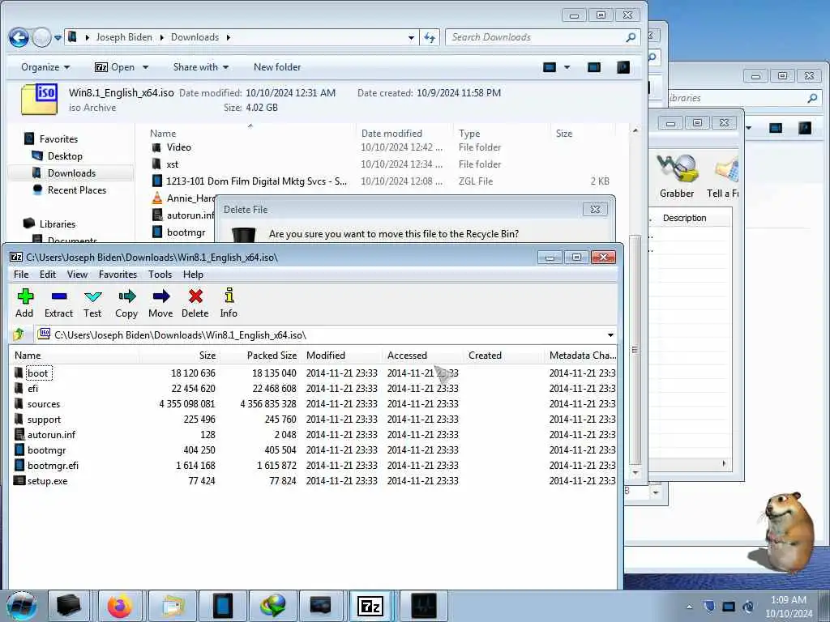Expand the Open button dropdown arrow
830x622 pixels.
click(145, 67)
